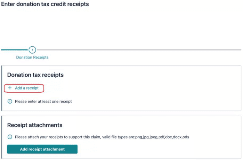Click info icon beside enter at least one receipt

(x=10, y=101)
